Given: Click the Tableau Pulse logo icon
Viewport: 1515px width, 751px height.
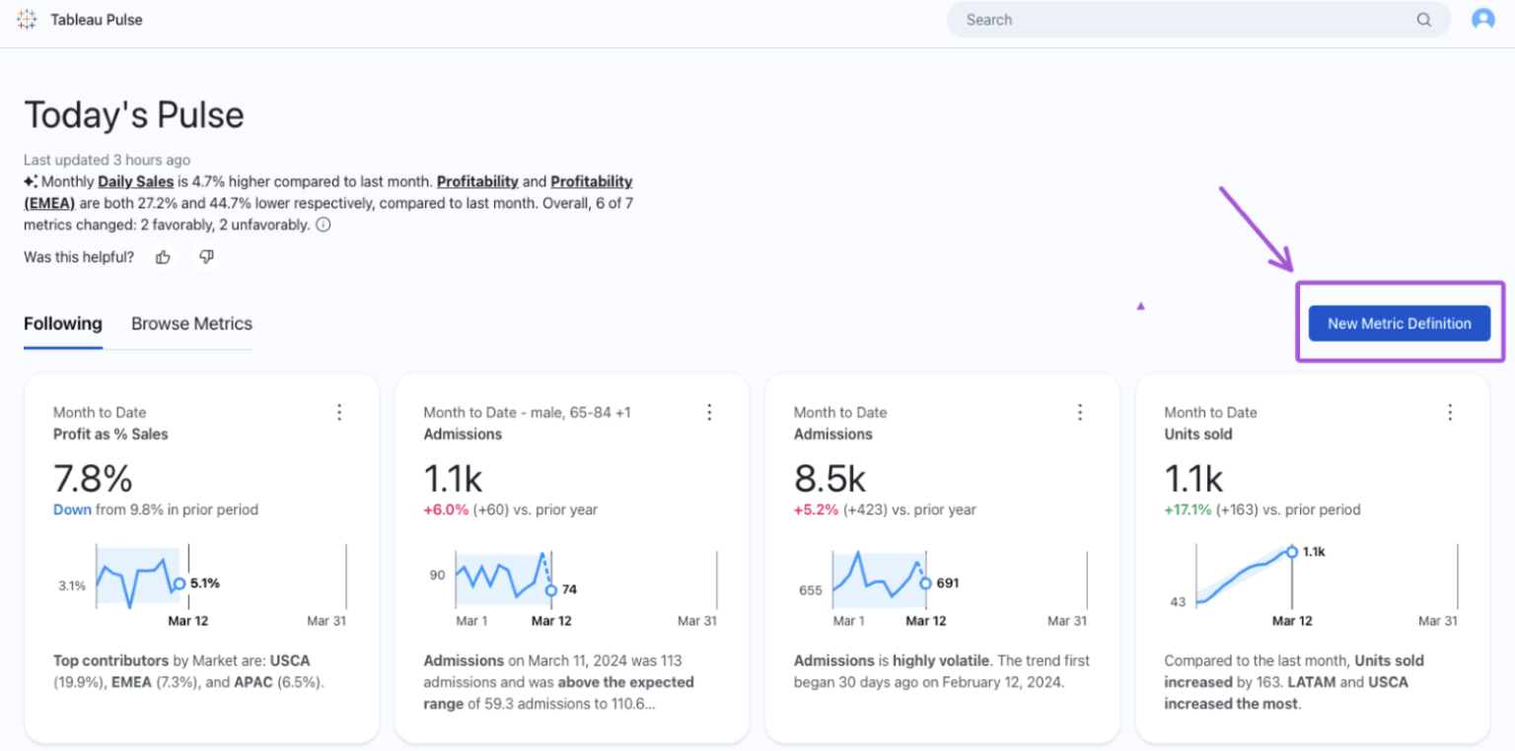Looking at the screenshot, I should (x=27, y=20).
